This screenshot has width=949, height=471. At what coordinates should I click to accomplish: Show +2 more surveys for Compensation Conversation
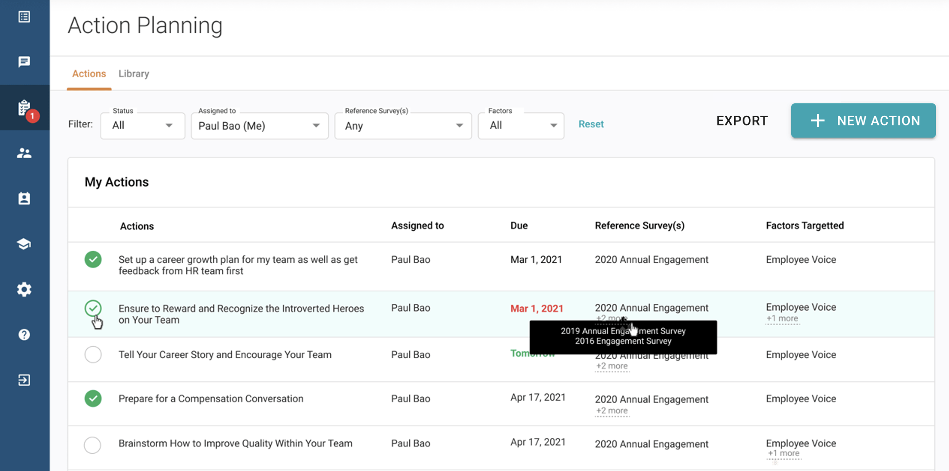click(x=612, y=410)
